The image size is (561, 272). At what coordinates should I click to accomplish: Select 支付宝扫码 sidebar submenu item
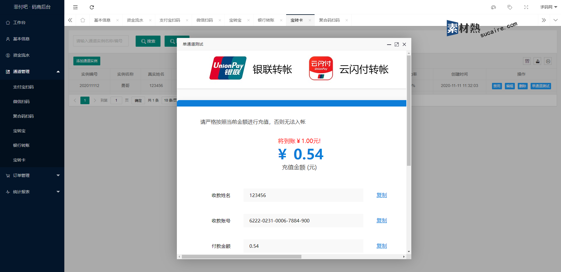pyautogui.click(x=32, y=87)
